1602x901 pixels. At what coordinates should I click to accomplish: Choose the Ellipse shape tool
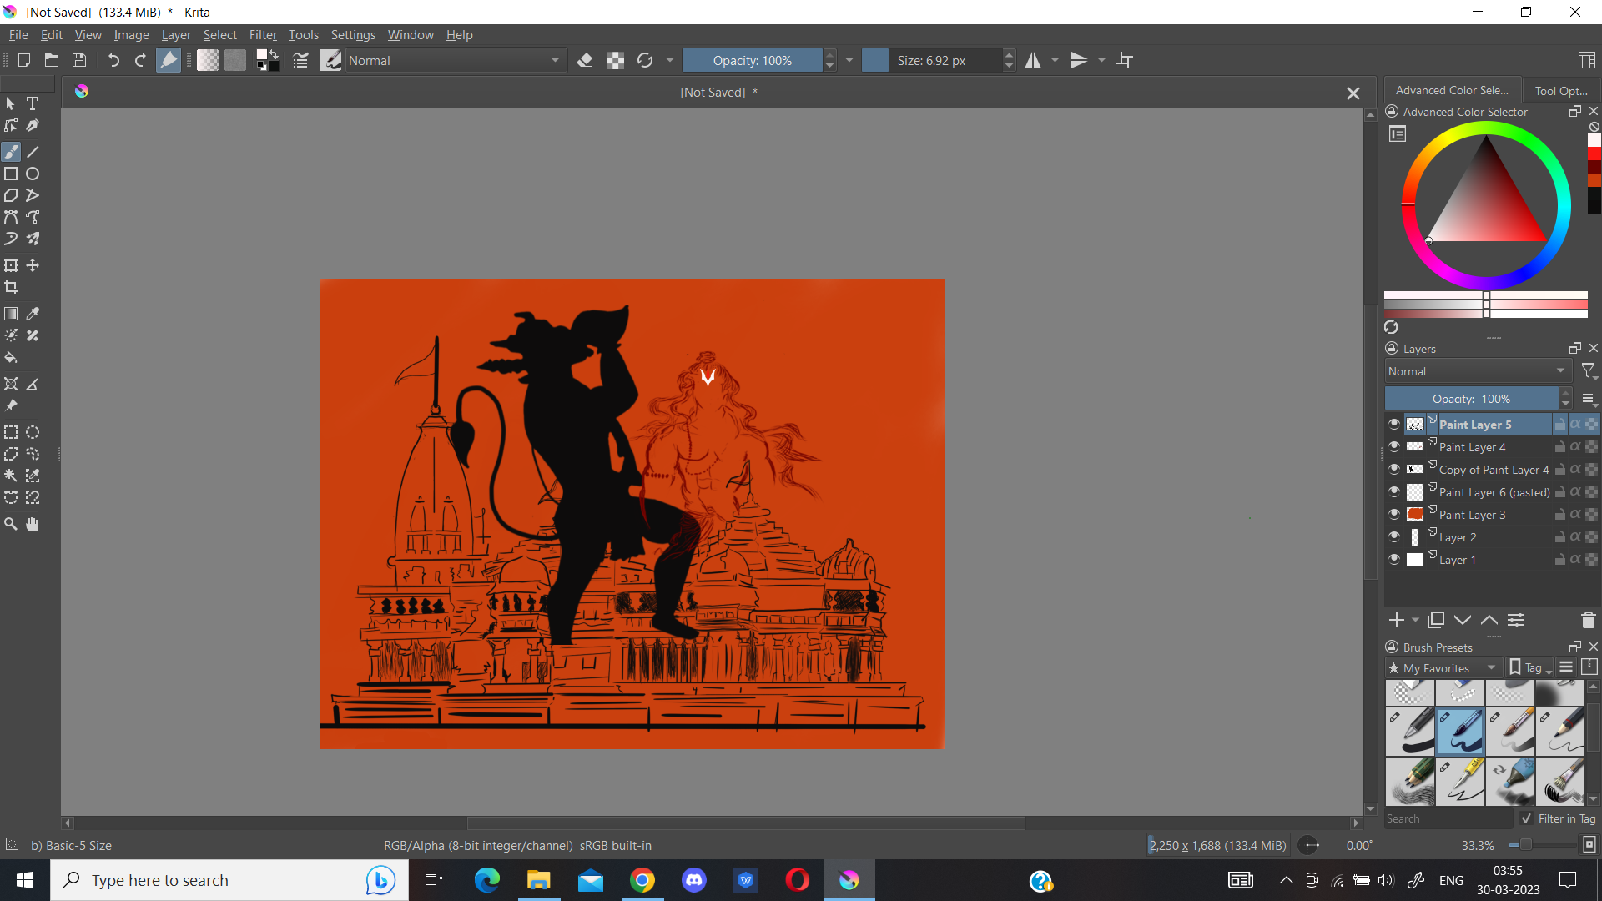point(33,174)
